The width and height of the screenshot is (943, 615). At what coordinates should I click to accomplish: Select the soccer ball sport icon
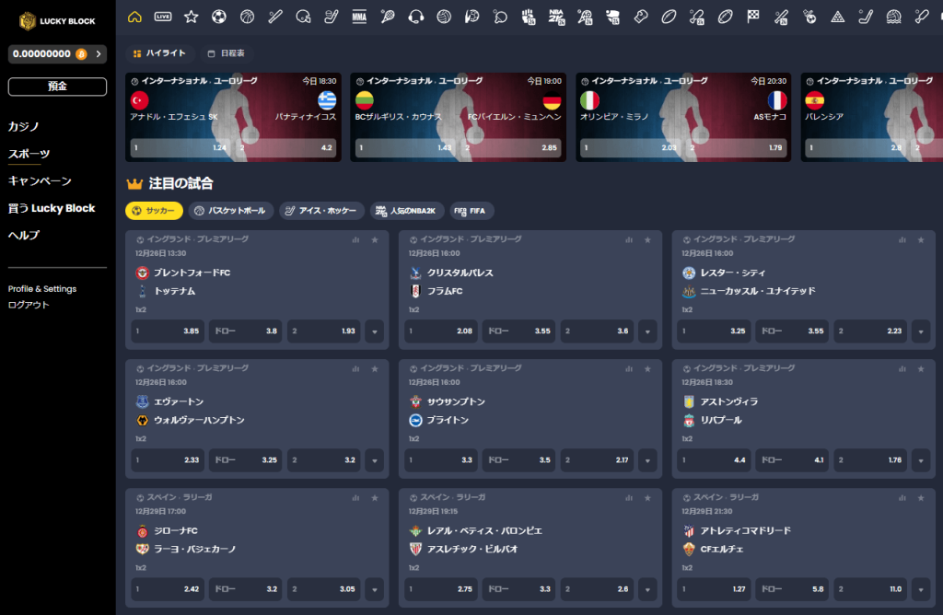coord(219,17)
